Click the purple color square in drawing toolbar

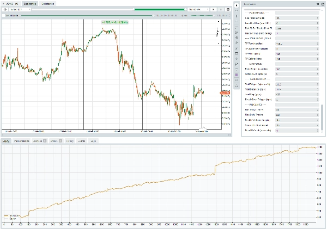pos(236,74)
